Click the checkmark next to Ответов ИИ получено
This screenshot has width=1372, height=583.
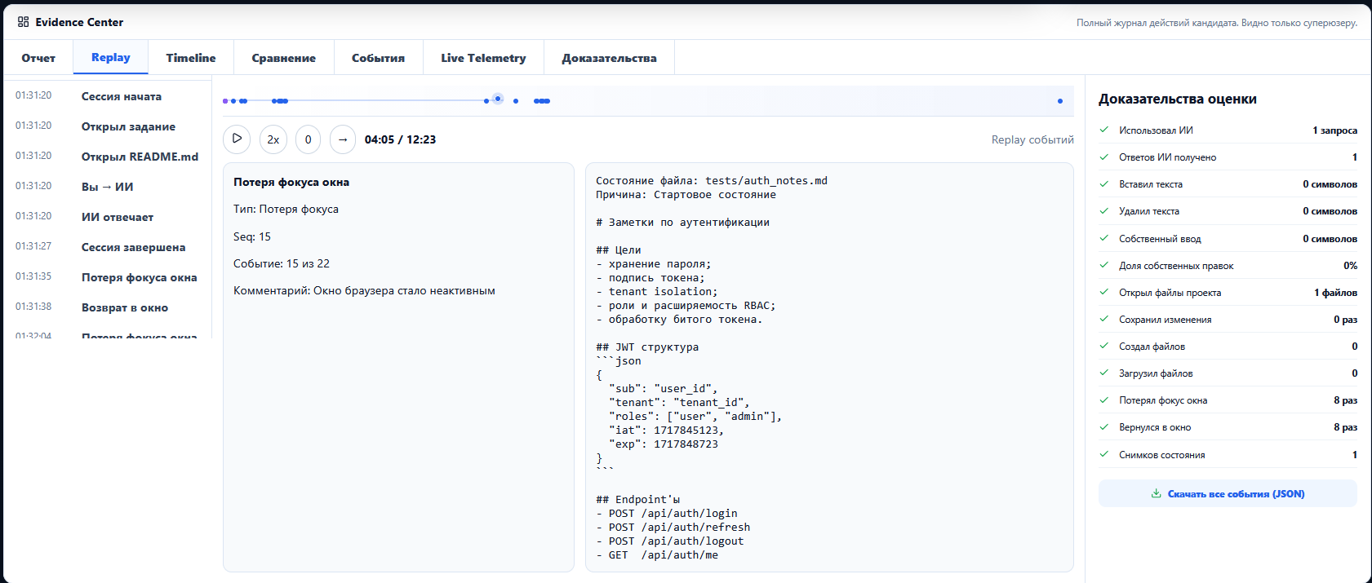1104,157
